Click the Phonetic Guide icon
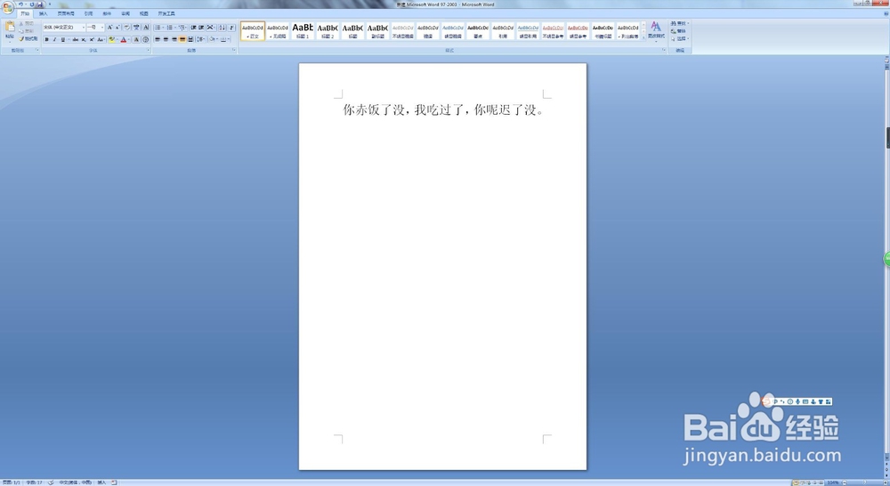The image size is (890, 486). pyautogui.click(x=136, y=28)
